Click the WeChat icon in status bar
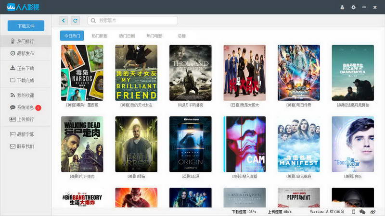 [362, 212]
